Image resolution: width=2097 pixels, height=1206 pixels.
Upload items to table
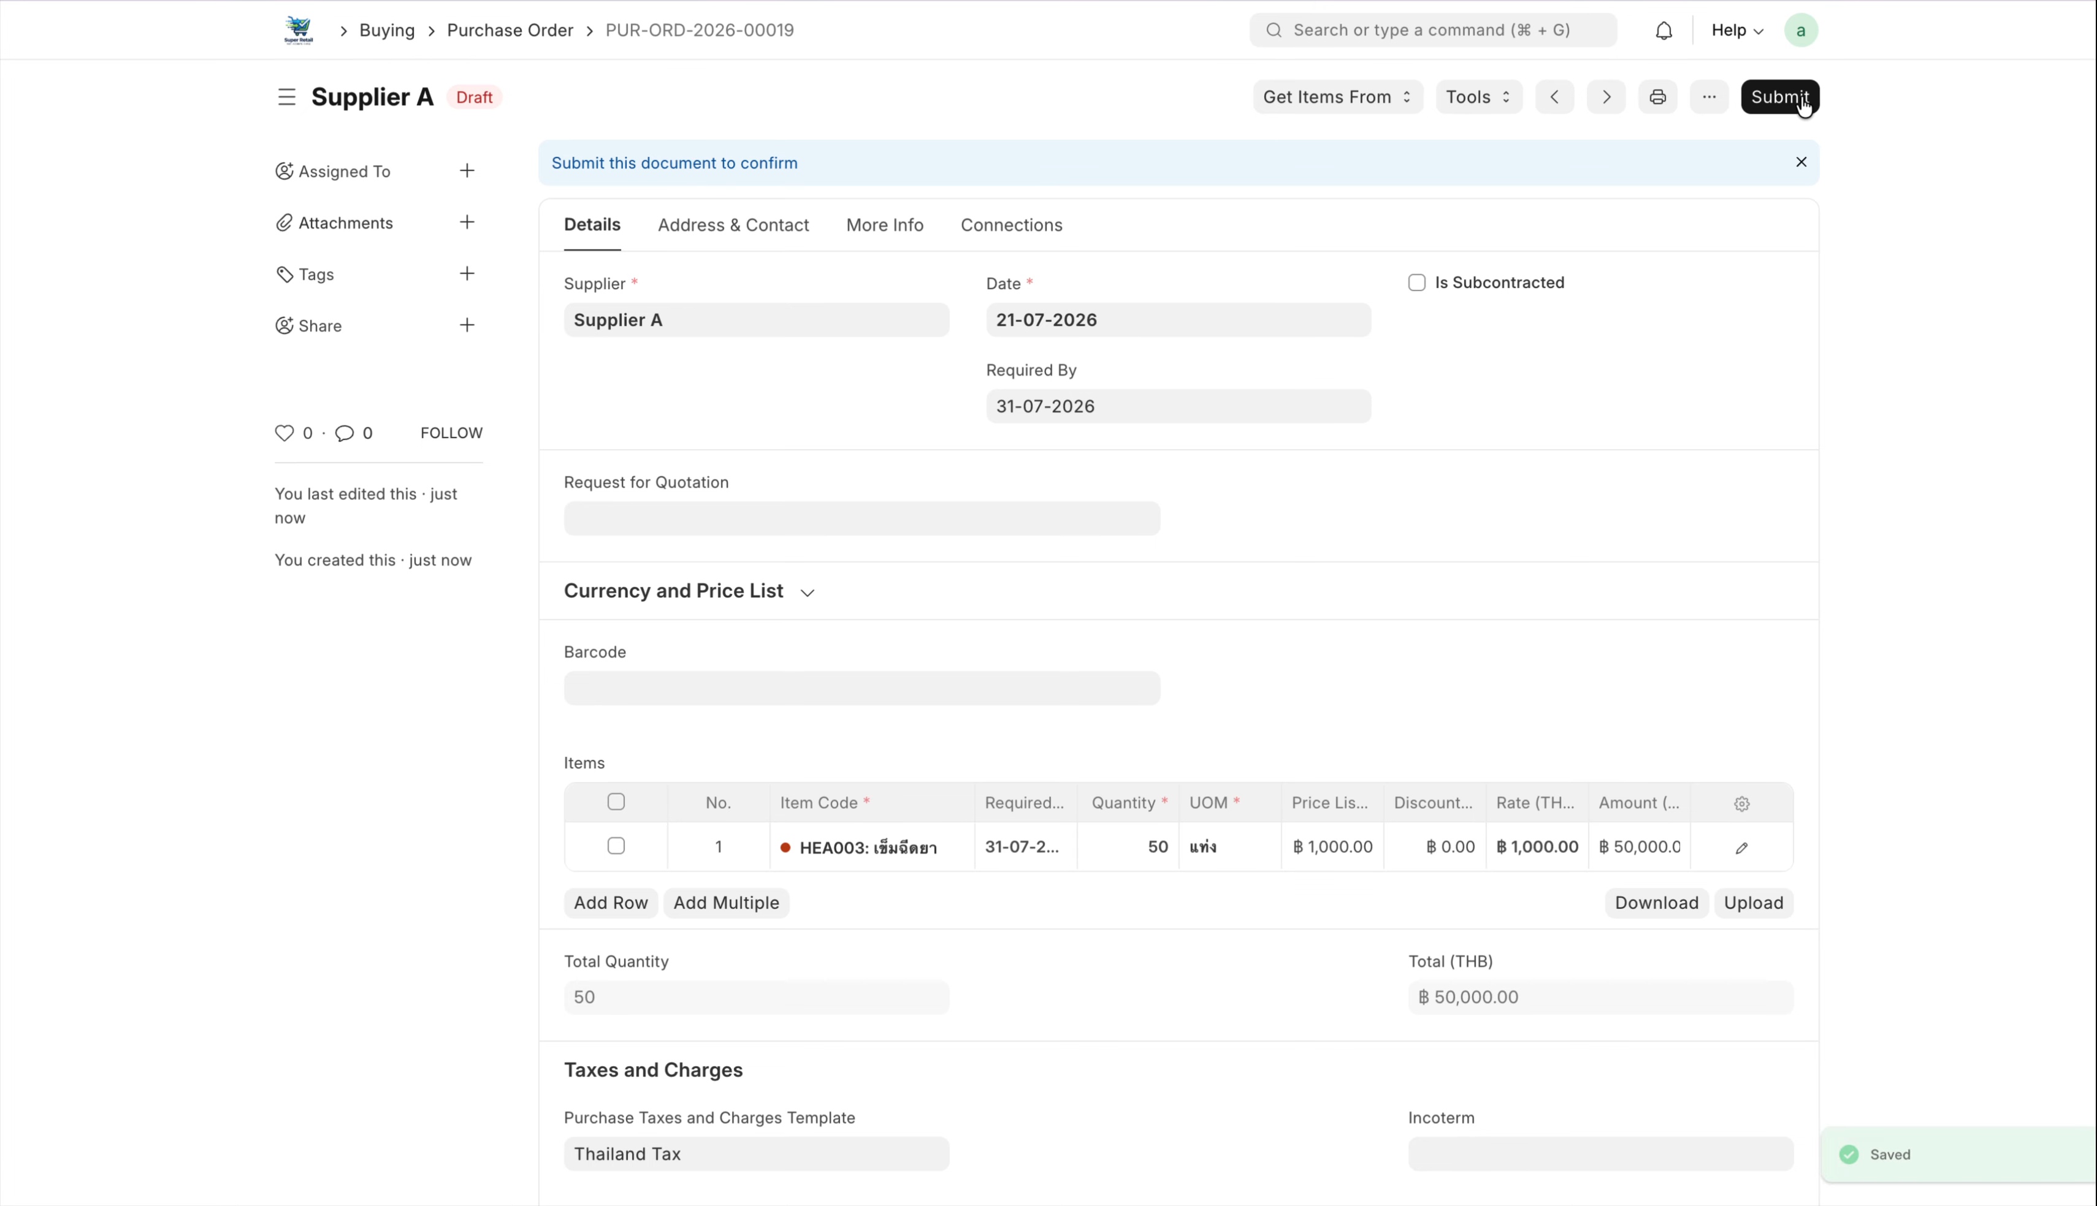[x=1753, y=903]
